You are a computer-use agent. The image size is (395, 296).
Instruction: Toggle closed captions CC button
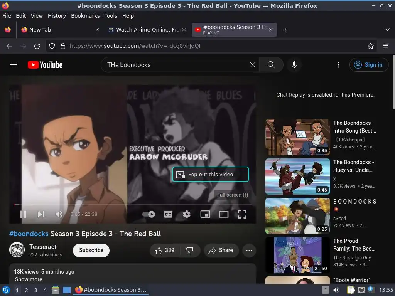[168, 214]
